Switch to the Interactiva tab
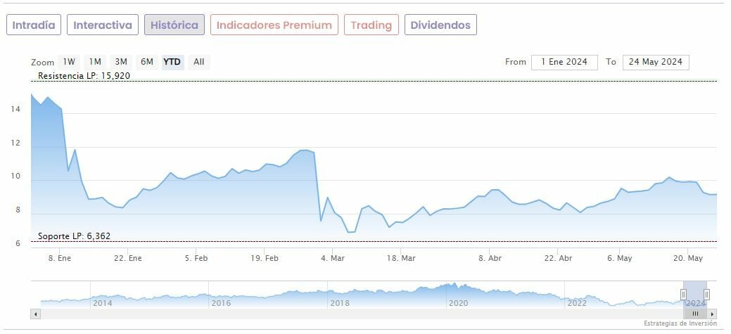The image size is (731, 334). pyautogui.click(x=103, y=25)
